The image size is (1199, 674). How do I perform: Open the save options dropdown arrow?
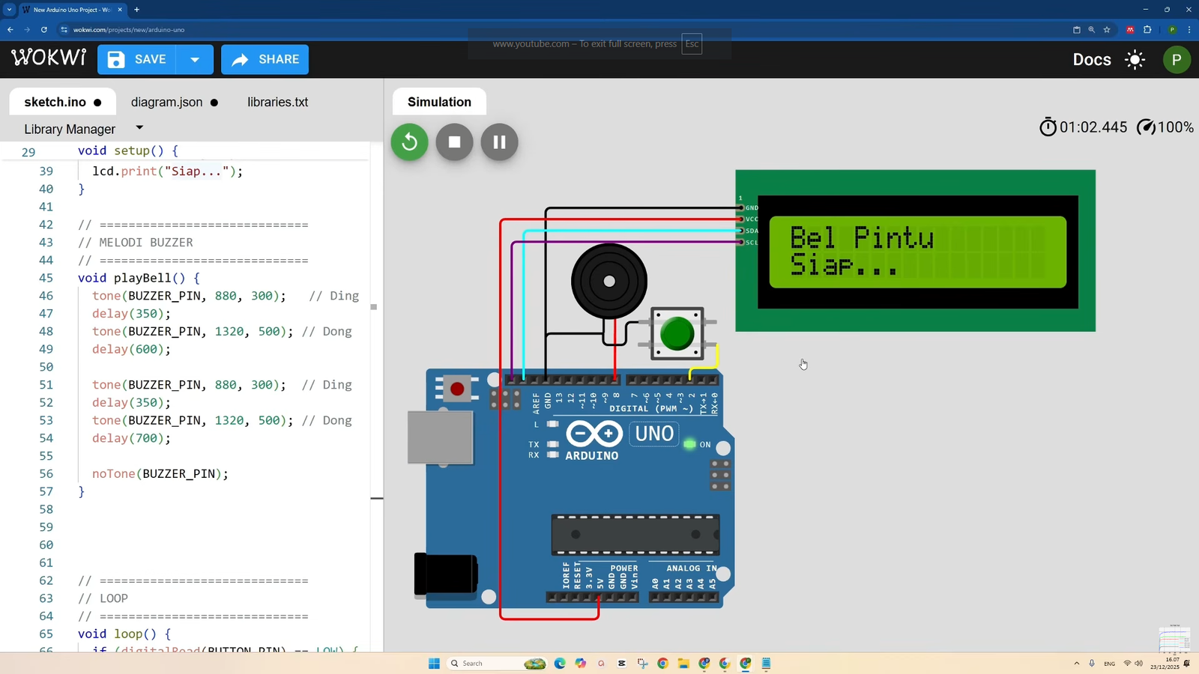coord(195,59)
